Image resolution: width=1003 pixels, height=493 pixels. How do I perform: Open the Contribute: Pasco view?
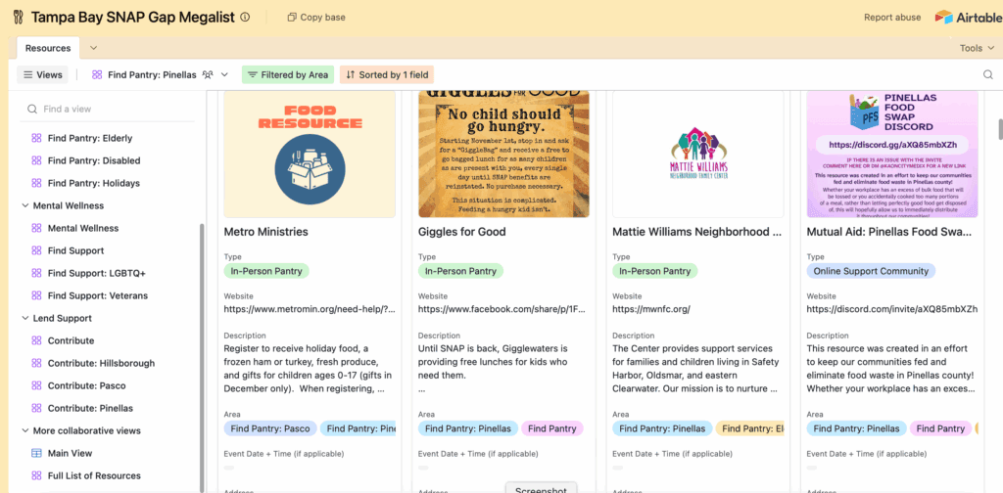[86, 385]
